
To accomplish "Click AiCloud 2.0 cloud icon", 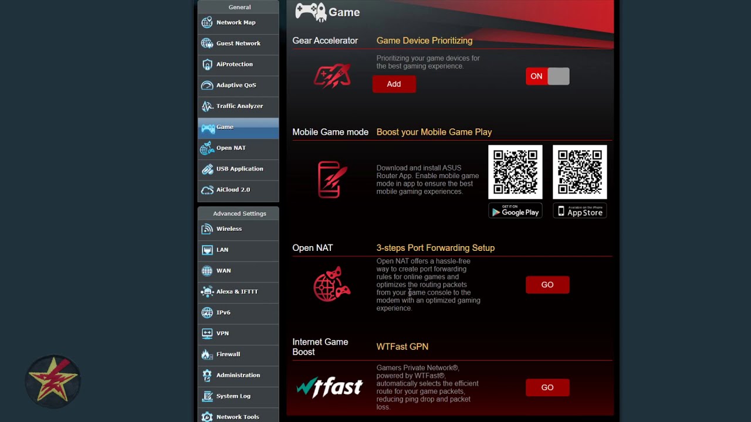I will (x=207, y=190).
